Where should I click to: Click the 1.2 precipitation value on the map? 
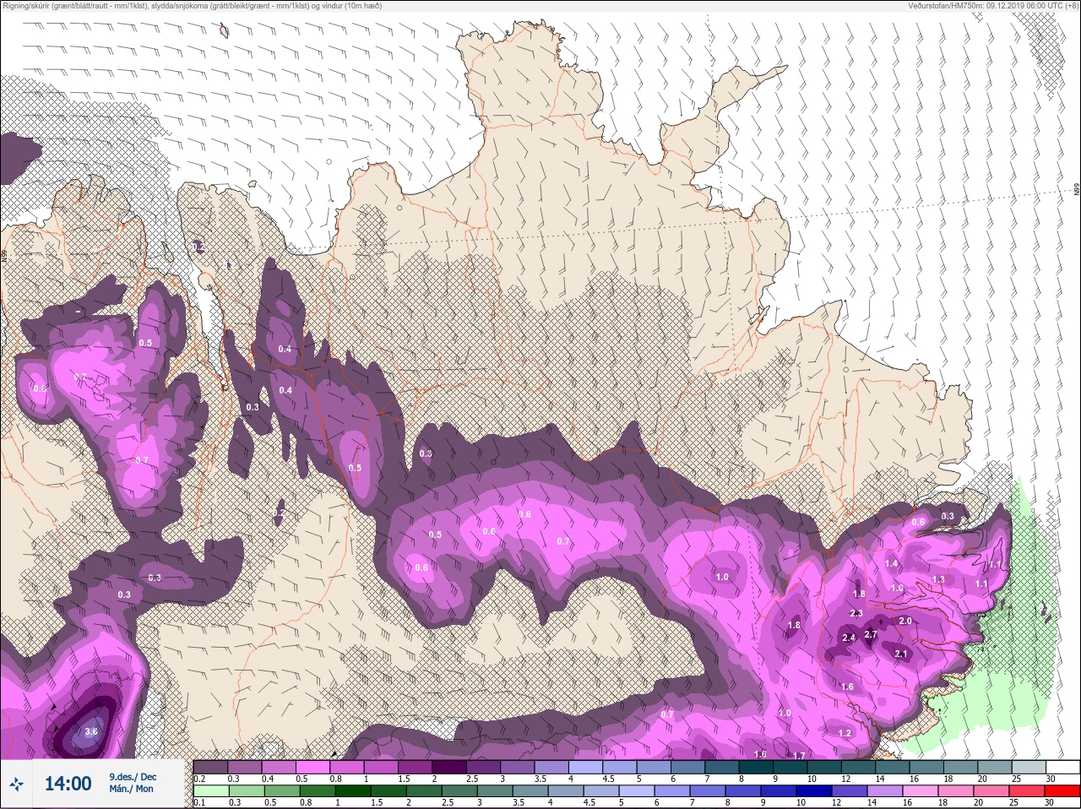[845, 733]
